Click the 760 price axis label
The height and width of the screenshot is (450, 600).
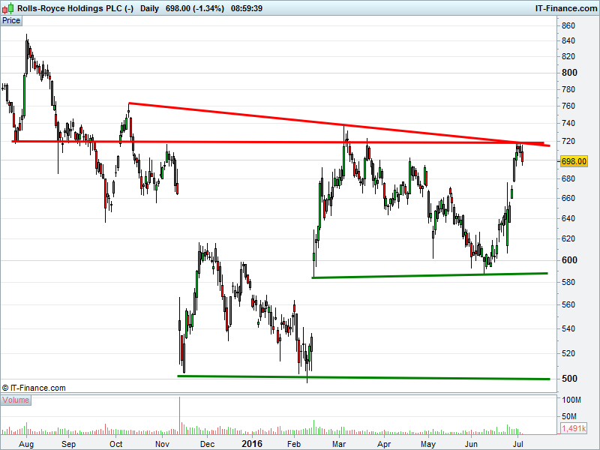568,106
